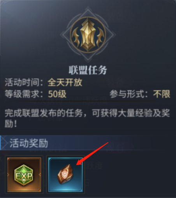Click the 参与形式 label

click(127, 94)
